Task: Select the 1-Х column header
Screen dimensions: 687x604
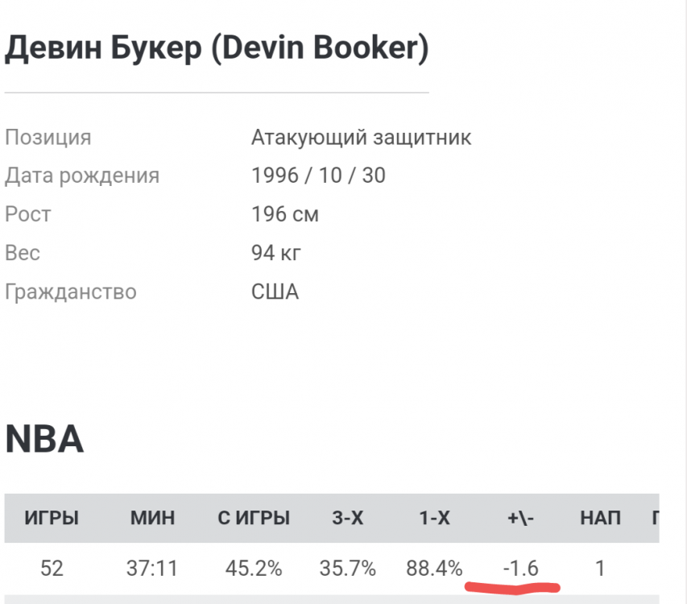Action: (x=434, y=519)
